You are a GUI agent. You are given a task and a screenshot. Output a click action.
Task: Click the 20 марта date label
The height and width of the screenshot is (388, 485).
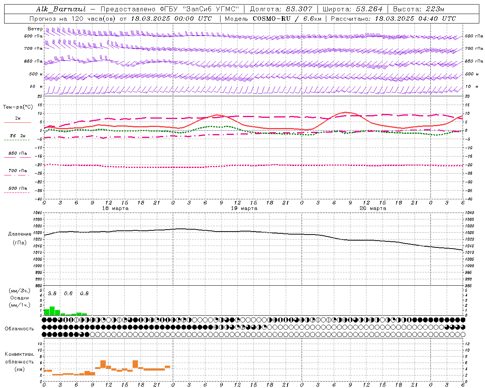coord(373,208)
